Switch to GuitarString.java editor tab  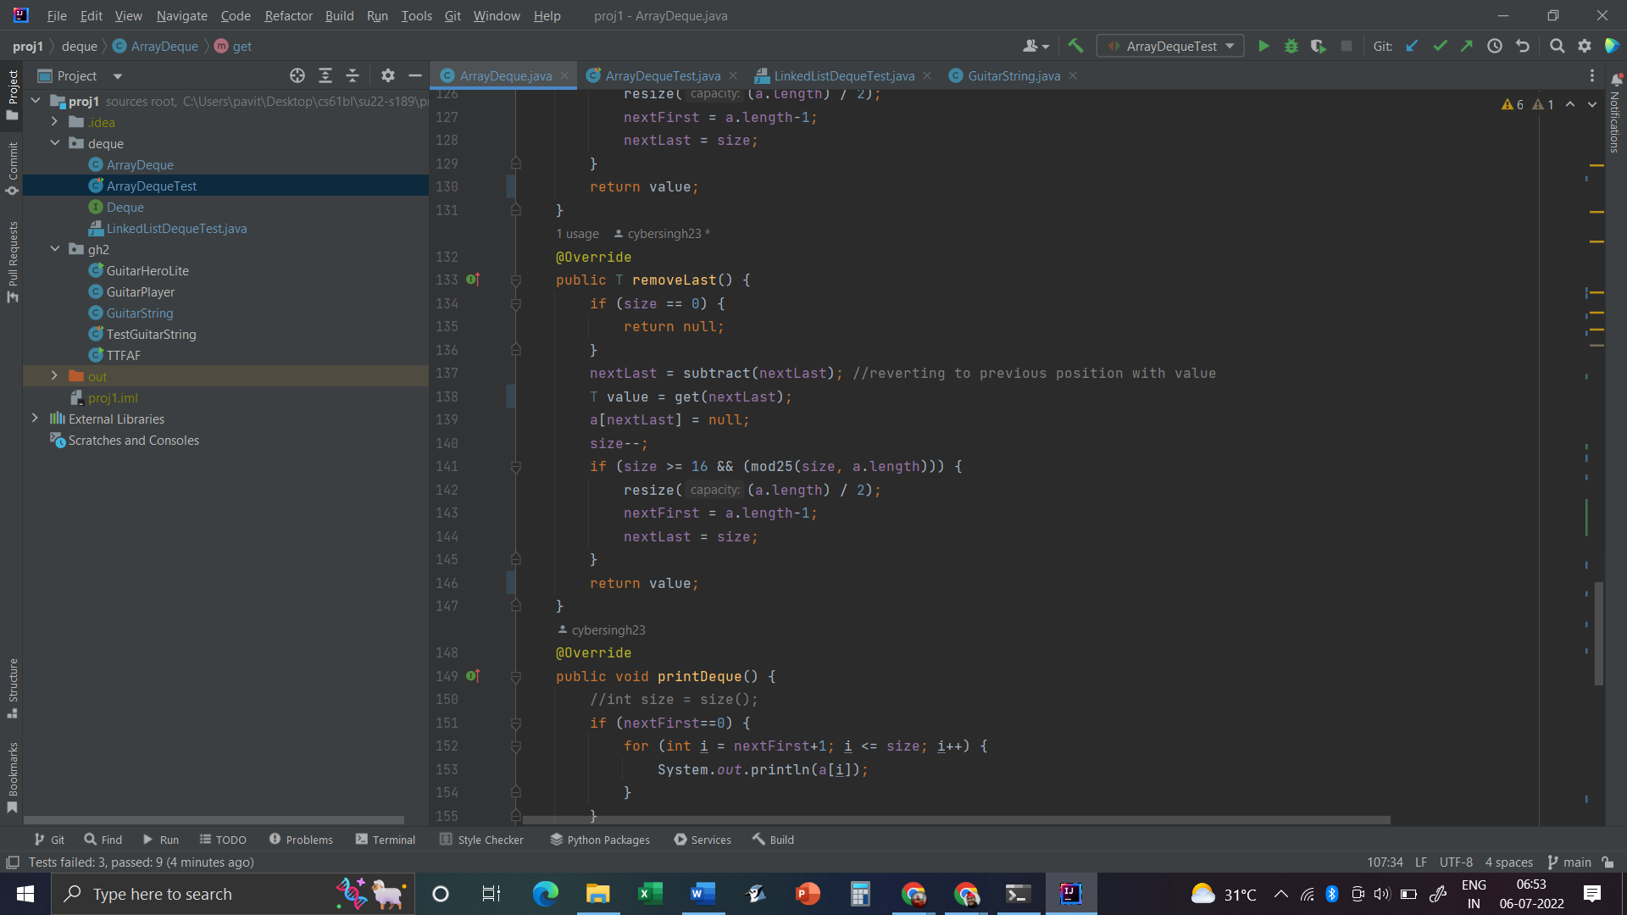click(1013, 76)
